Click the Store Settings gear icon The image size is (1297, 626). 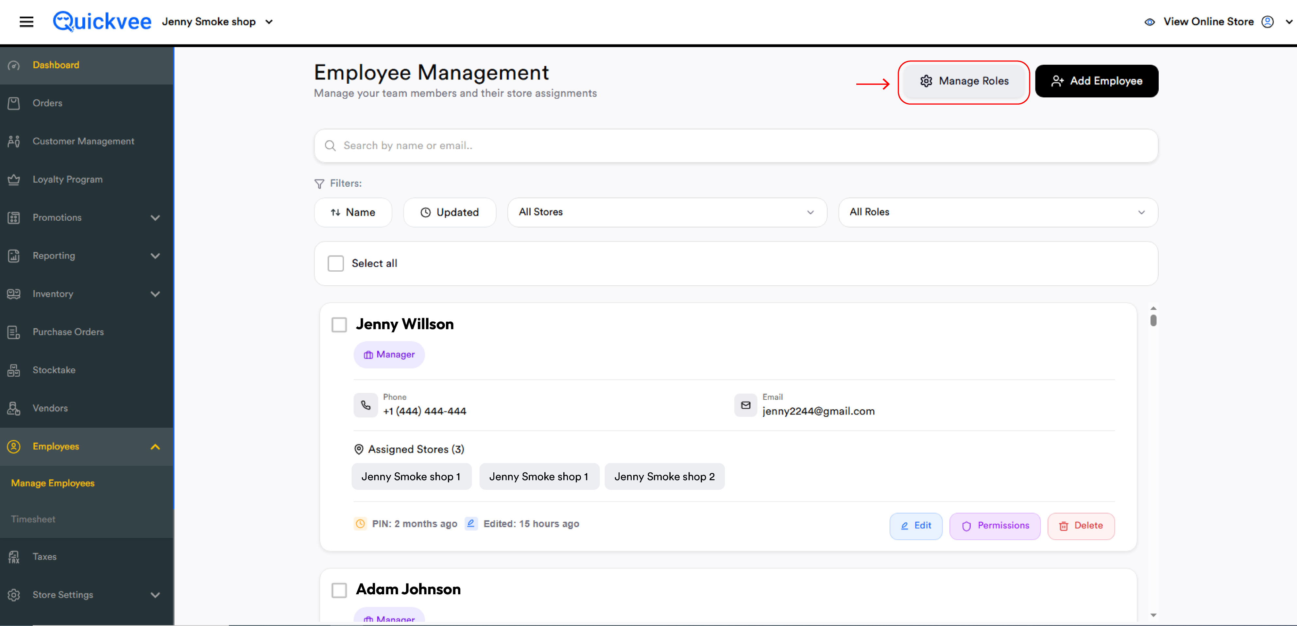pos(14,595)
